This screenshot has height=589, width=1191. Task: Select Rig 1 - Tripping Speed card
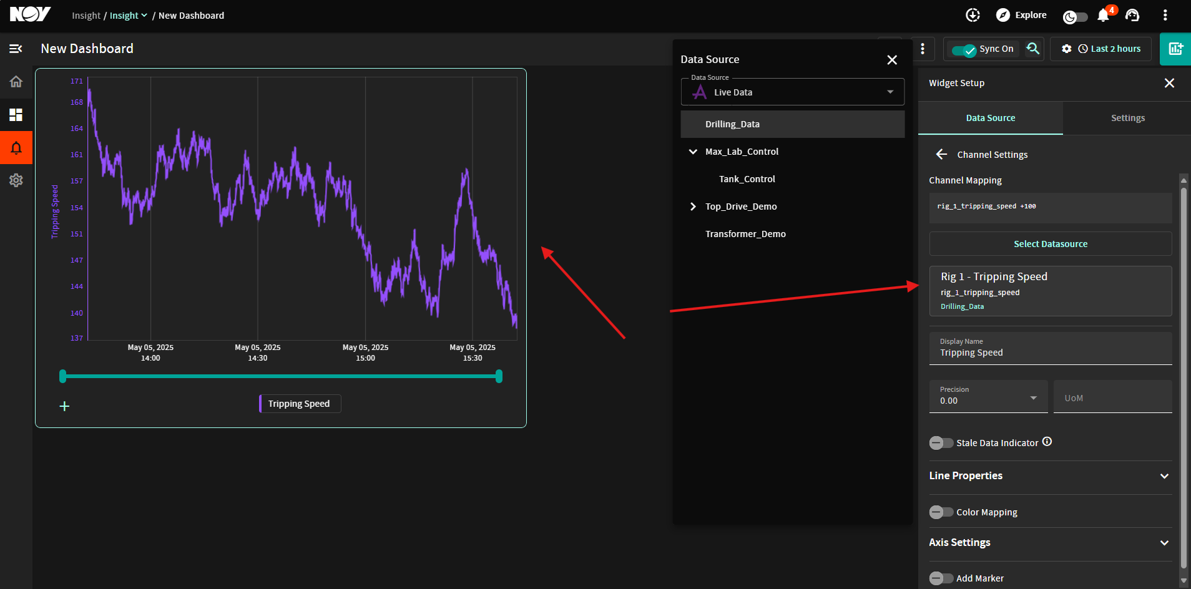(1051, 291)
